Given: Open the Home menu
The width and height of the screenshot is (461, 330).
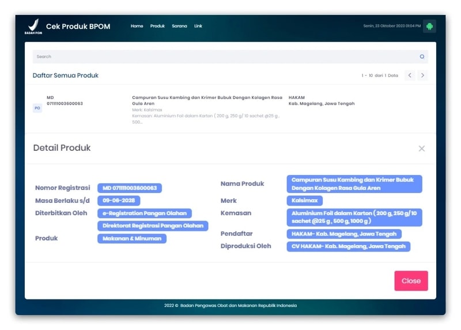Looking at the screenshot, I should (x=137, y=26).
